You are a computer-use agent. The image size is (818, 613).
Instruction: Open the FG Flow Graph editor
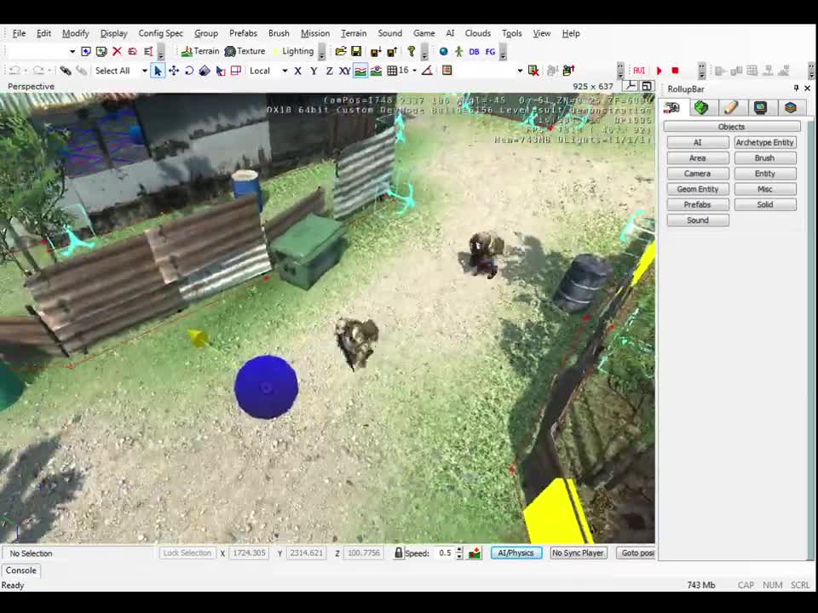tap(490, 51)
